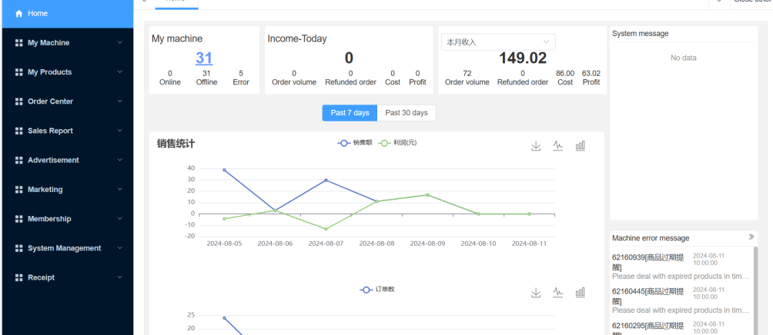This screenshot has height=335, width=773.
Task: Click the blue 销售额 point on 2024-08-07
Action: coord(326,181)
